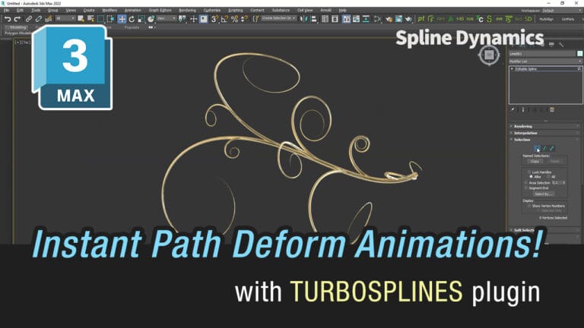
Task: Expand the Soft Selection rollout
Action: tap(544, 230)
